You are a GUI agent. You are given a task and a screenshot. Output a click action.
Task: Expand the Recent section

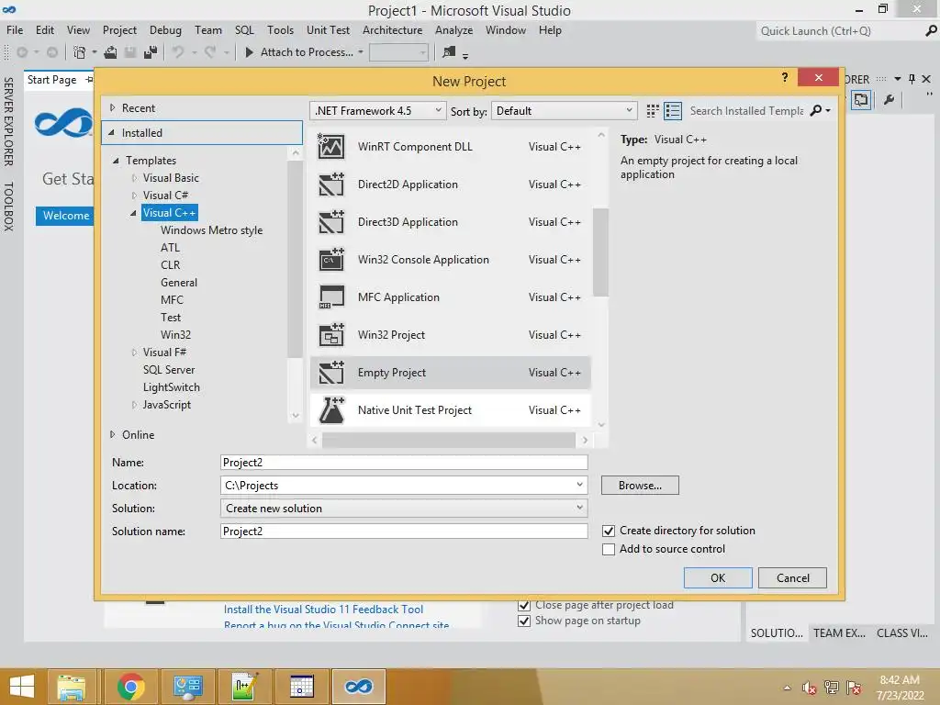coord(112,108)
